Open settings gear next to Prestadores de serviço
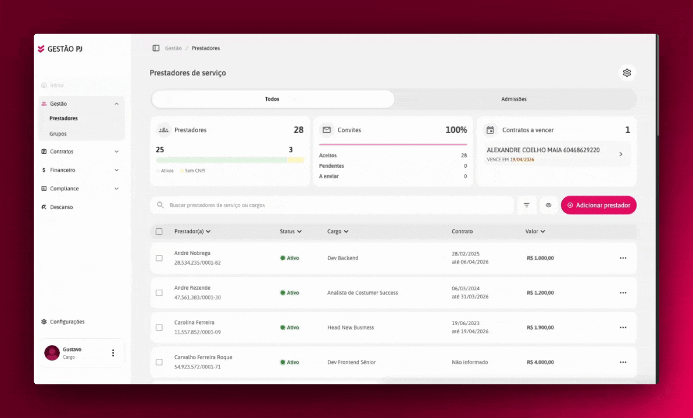Viewport: 693px width, 418px height. [x=627, y=73]
